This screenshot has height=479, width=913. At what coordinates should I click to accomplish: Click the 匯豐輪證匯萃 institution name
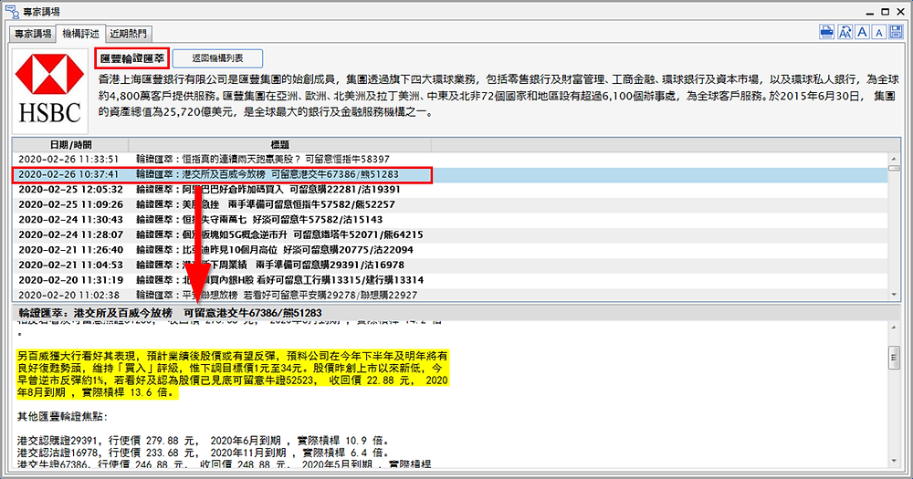pyautogui.click(x=132, y=58)
